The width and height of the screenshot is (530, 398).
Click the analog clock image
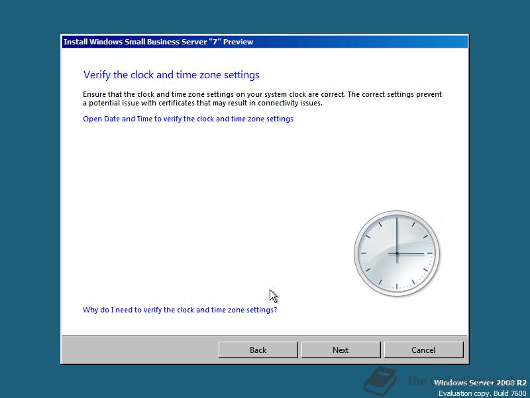(397, 253)
